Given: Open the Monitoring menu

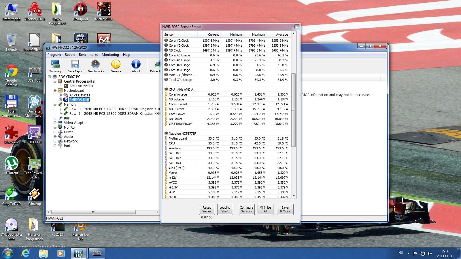Looking at the screenshot, I should [110, 55].
